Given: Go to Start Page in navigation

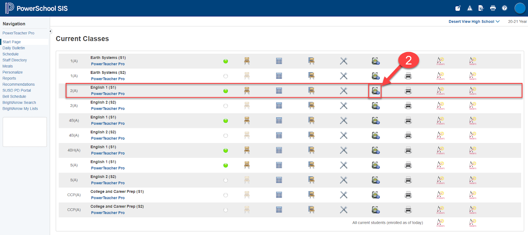Looking at the screenshot, I should pos(12,42).
